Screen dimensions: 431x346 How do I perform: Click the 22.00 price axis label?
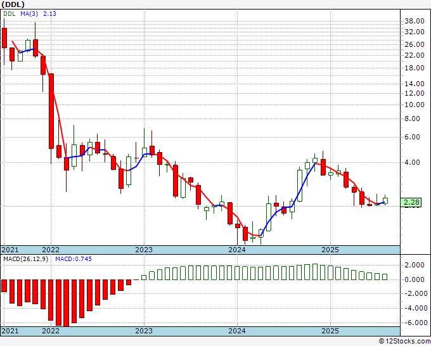(x=415, y=55)
